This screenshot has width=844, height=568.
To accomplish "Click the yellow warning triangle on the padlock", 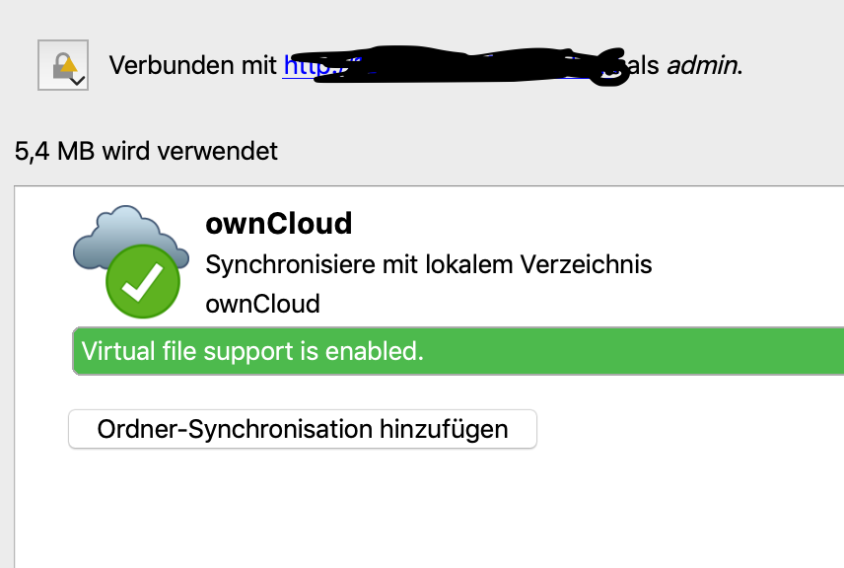I will tap(68, 65).
